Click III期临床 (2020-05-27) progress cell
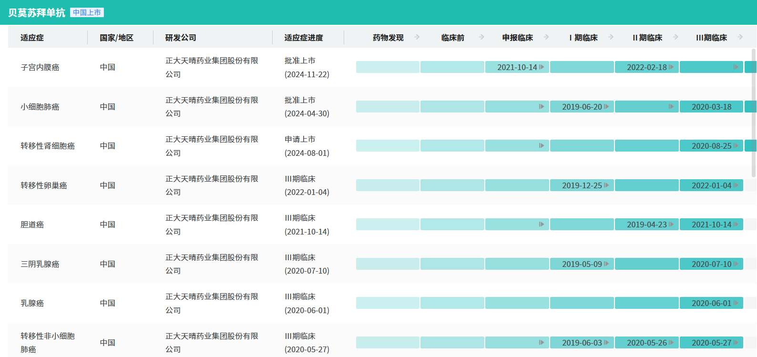 pyautogui.click(x=307, y=343)
